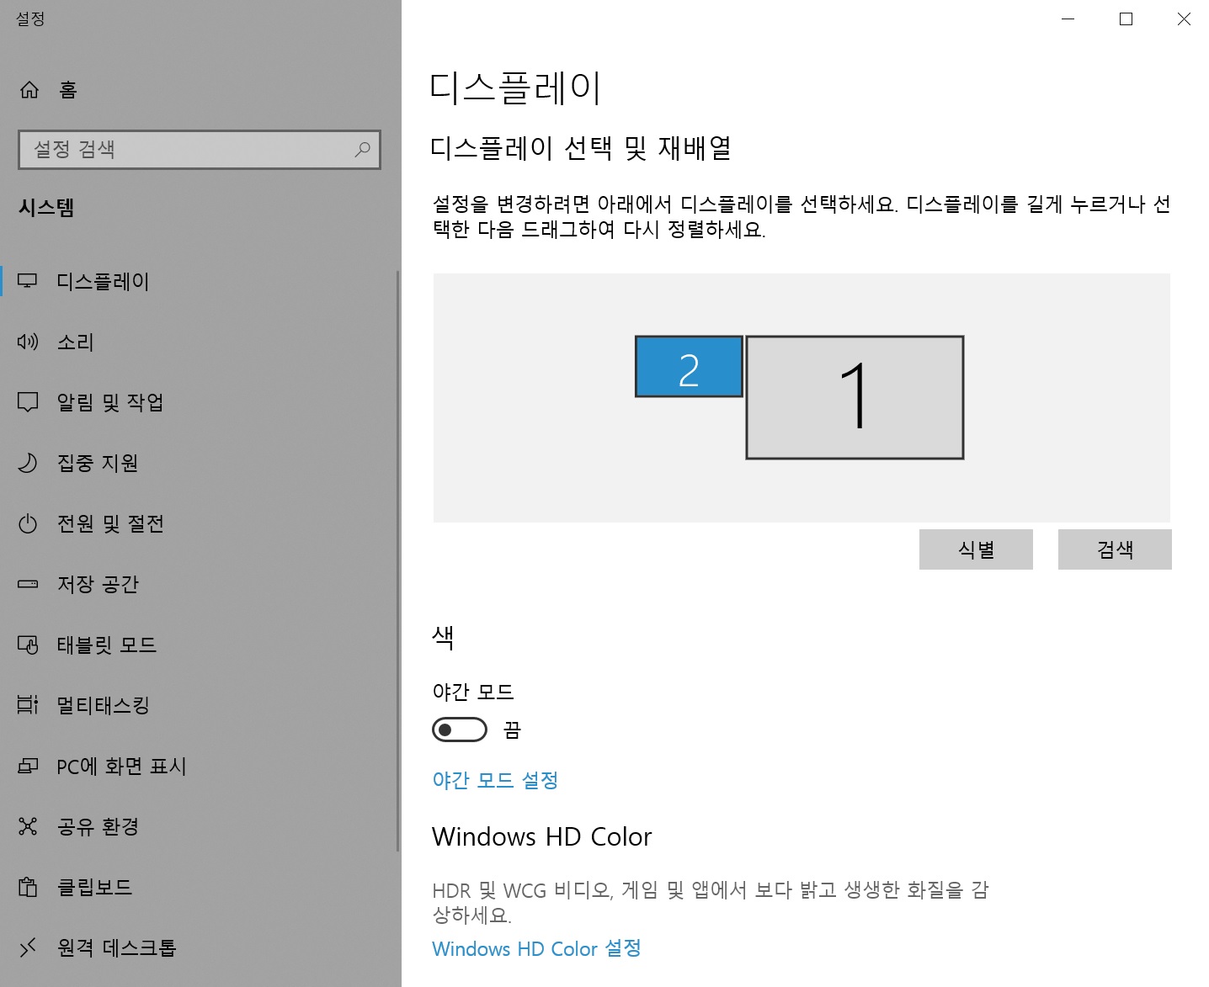
Task: Click the notification icon beside 알림 및 작업
Action: point(28,402)
